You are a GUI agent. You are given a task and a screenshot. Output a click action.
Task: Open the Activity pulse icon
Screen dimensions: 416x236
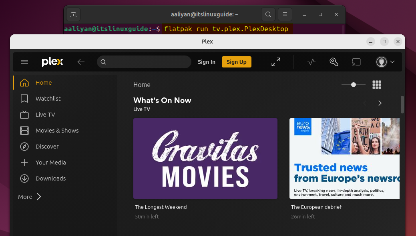click(311, 62)
